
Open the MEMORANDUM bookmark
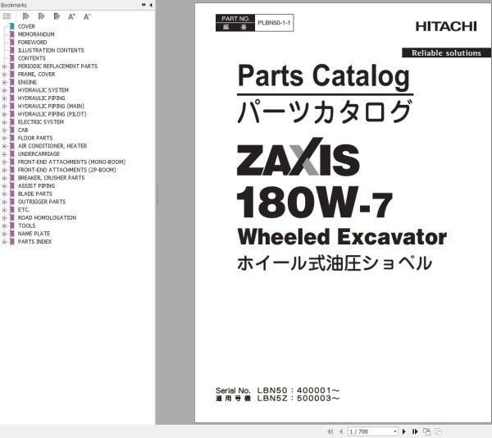36,34
